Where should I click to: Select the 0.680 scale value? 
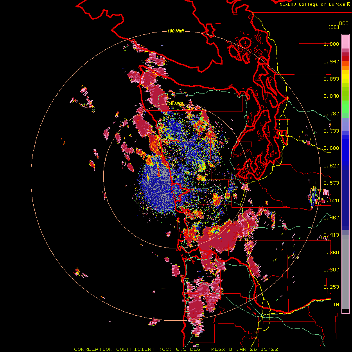pyautogui.click(x=331, y=148)
